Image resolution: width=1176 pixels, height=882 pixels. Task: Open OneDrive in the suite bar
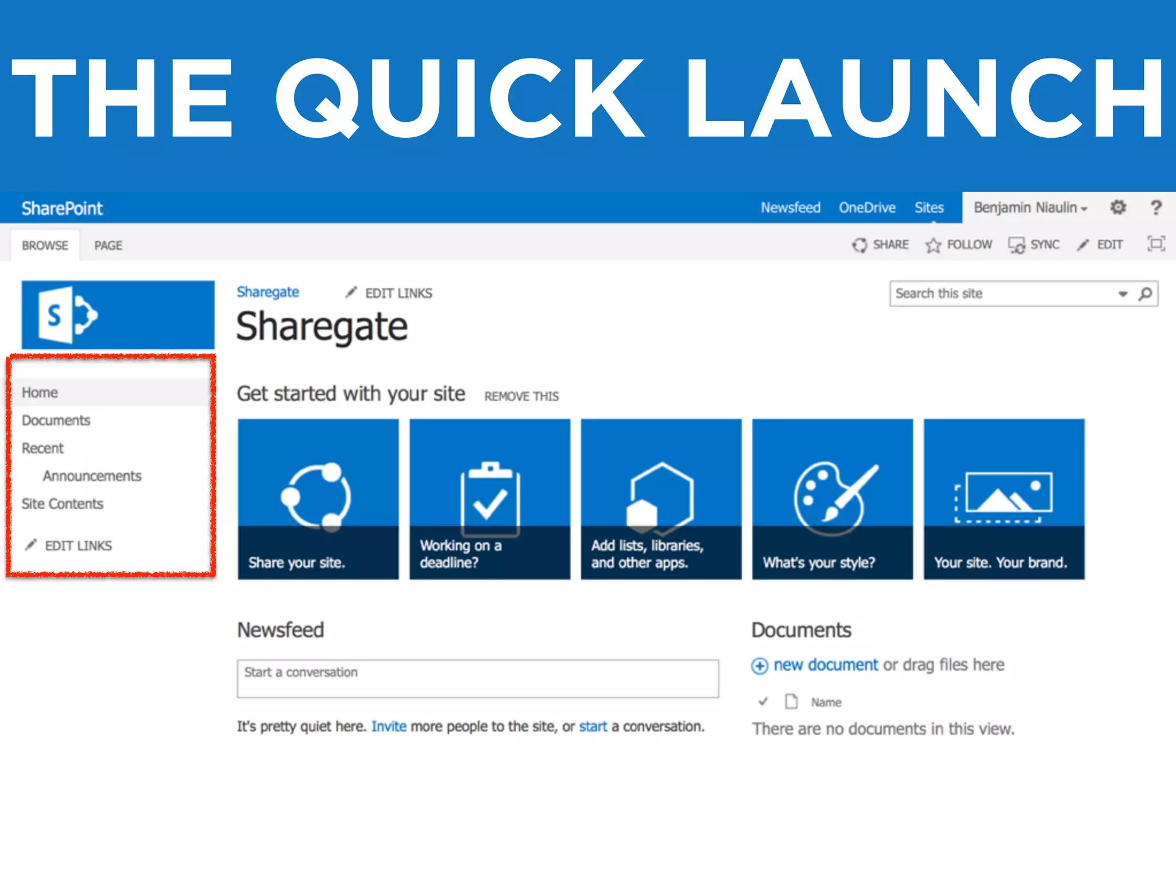click(867, 207)
